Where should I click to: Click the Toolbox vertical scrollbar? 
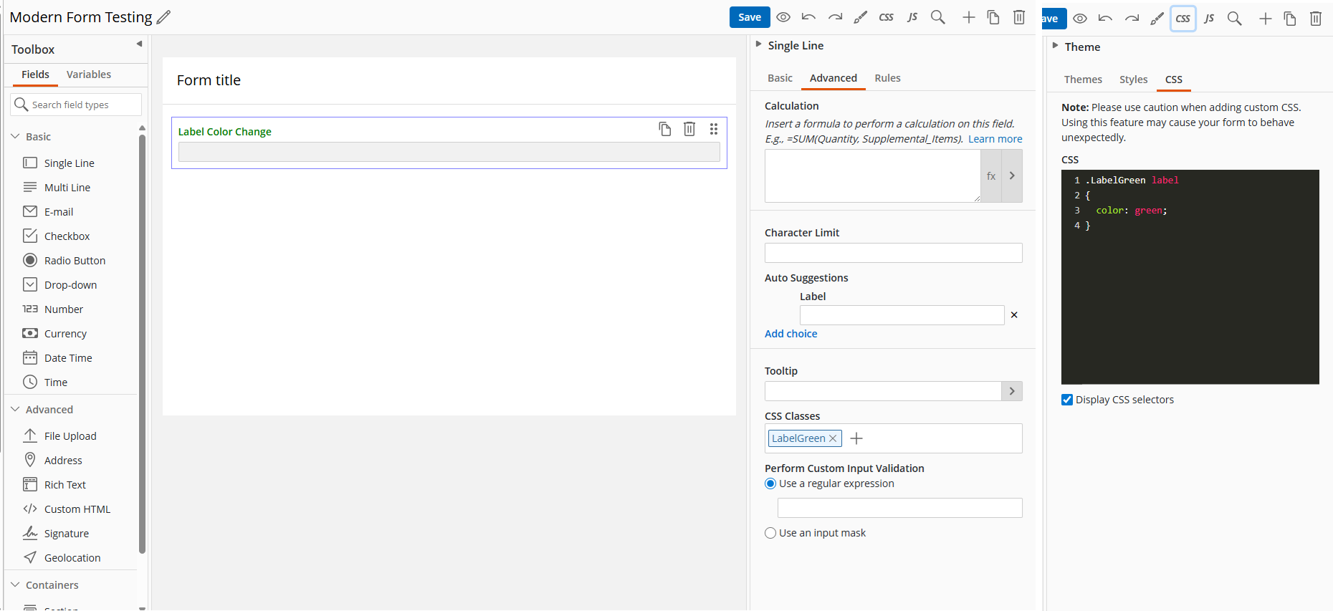pyautogui.click(x=142, y=344)
